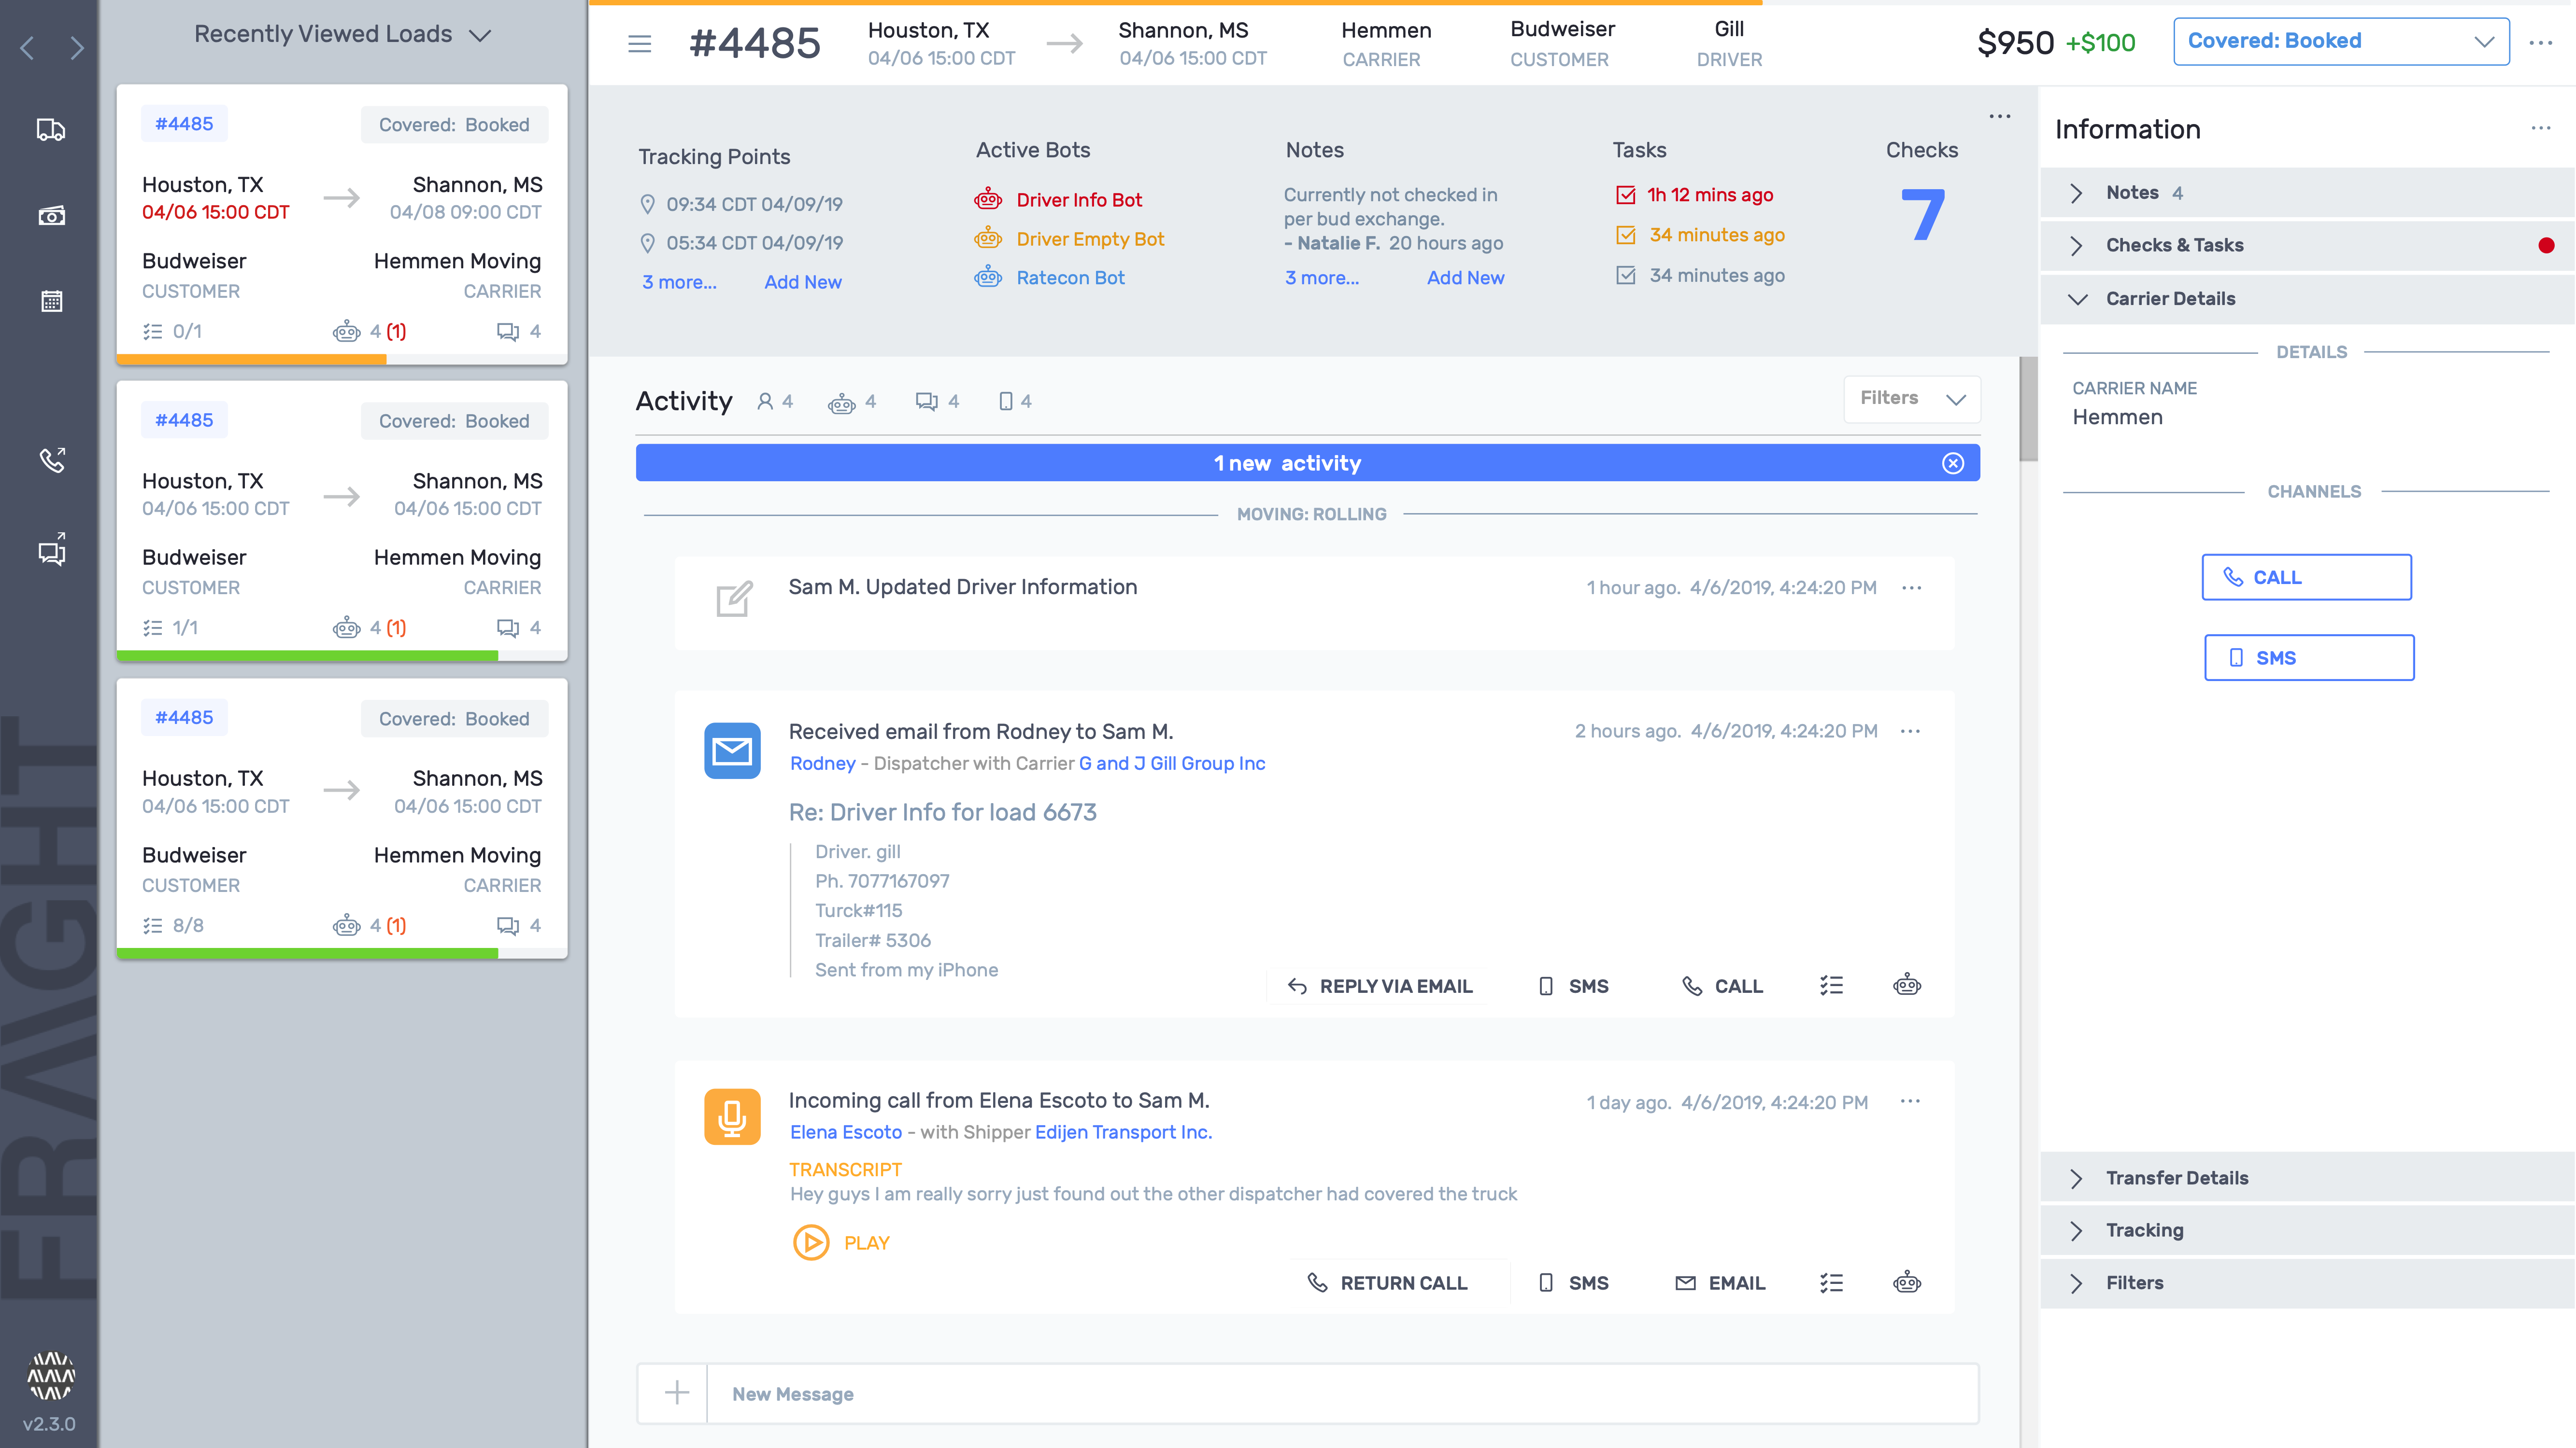The width and height of the screenshot is (2576, 1448).
Task: Expand the Transfer Details section
Action: pyautogui.click(x=2308, y=1178)
